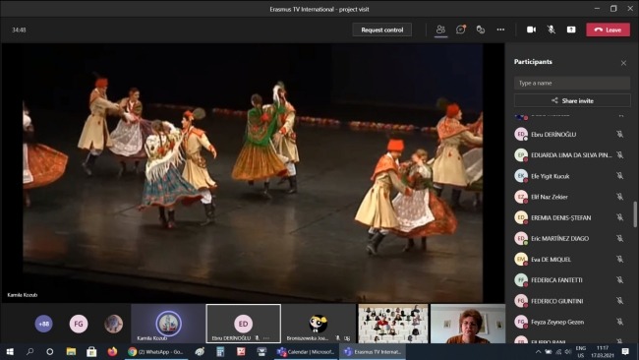
Task: Select participant Feyza Zeynep Gezen
Action: pyautogui.click(x=572, y=322)
